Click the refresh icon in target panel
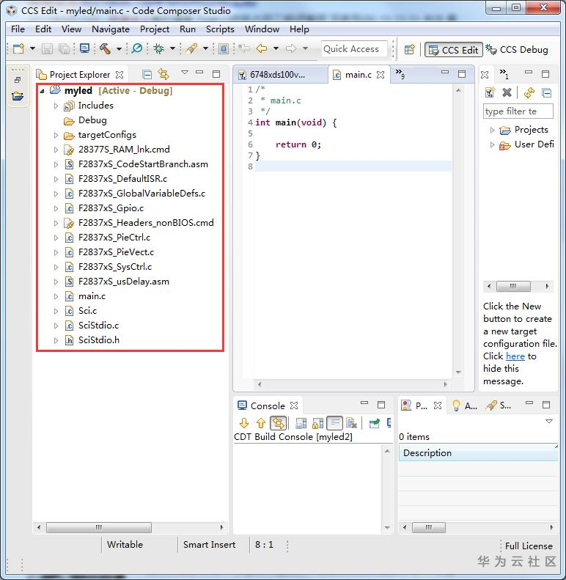 click(x=529, y=92)
